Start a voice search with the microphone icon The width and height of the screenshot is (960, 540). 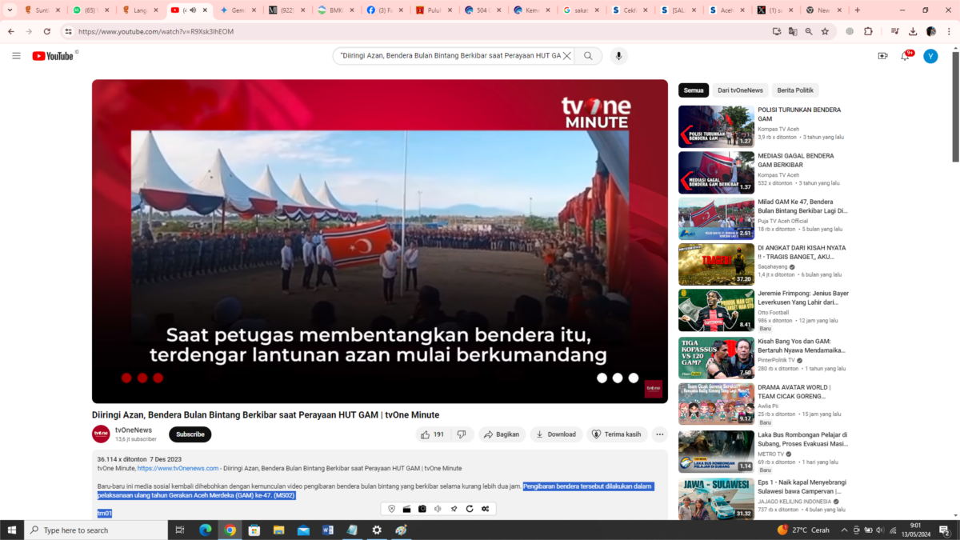coord(617,55)
